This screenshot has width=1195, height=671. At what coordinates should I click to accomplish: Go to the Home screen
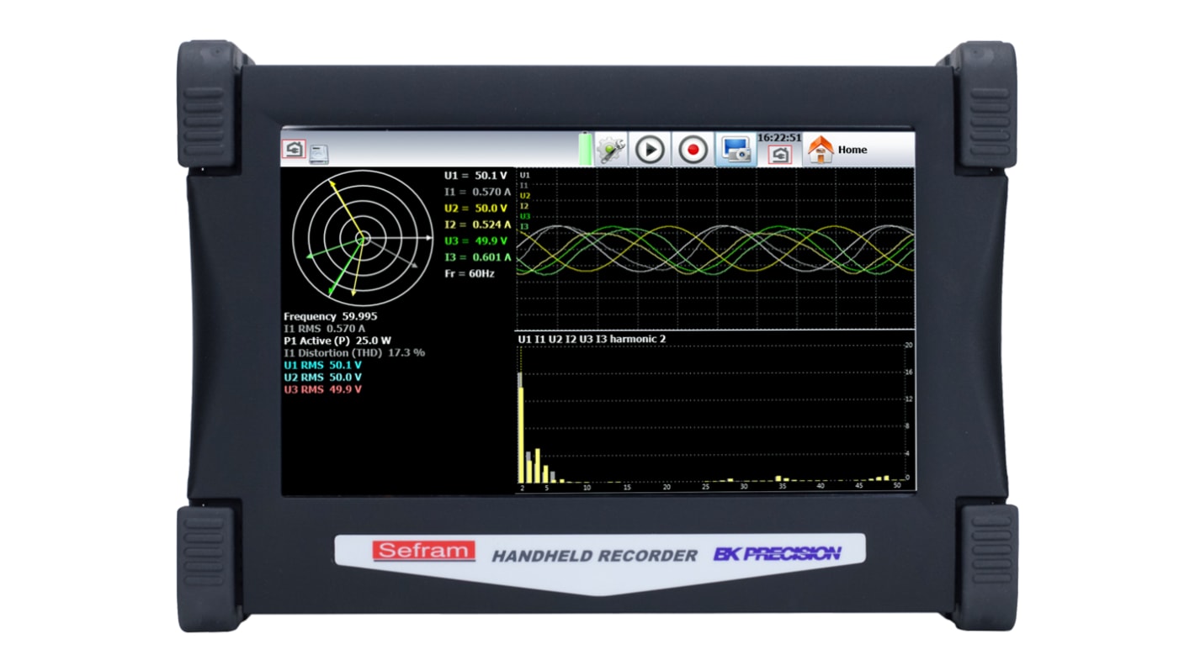[x=852, y=150]
